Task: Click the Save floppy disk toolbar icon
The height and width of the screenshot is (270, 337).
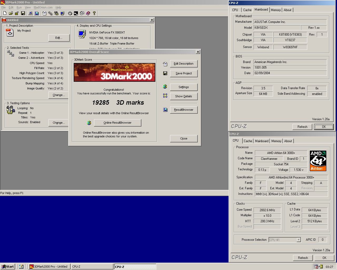Action: [23, 13]
